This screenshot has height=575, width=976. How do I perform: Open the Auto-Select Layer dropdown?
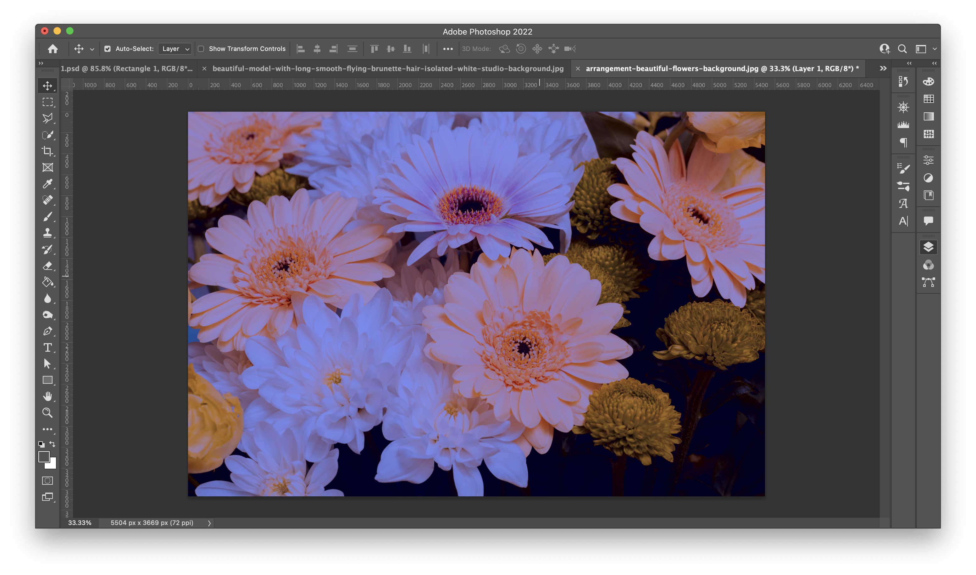tap(175, 49)
